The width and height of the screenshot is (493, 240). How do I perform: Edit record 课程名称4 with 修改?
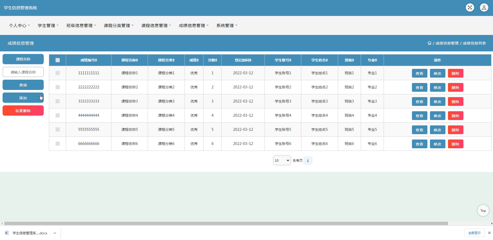(x=437, y=116)
